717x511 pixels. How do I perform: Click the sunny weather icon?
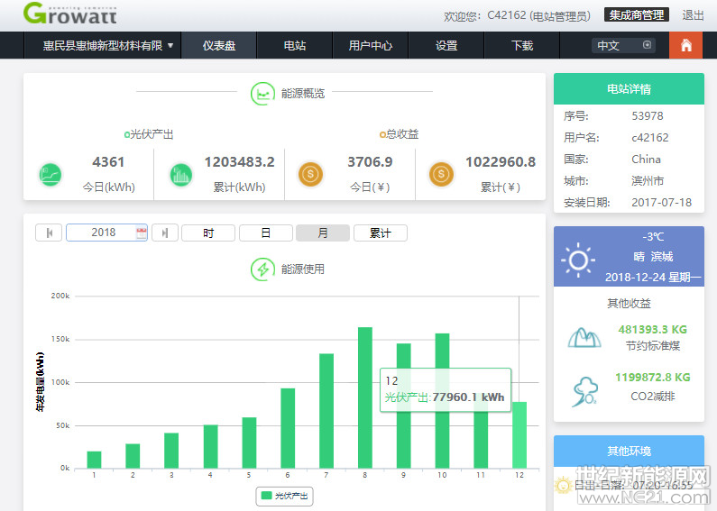(x=577, y=260)
